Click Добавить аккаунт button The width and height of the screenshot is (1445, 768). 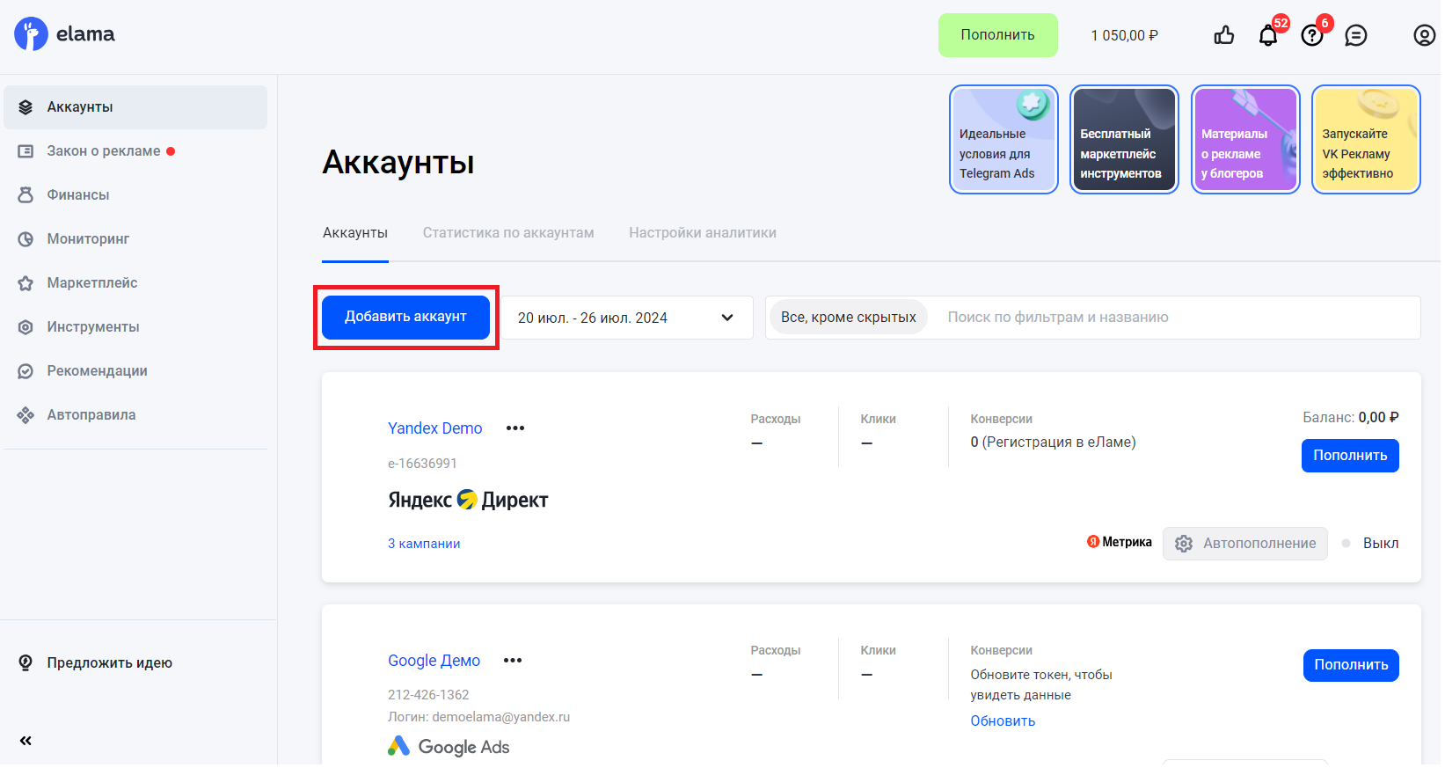(x=405, y=317)
